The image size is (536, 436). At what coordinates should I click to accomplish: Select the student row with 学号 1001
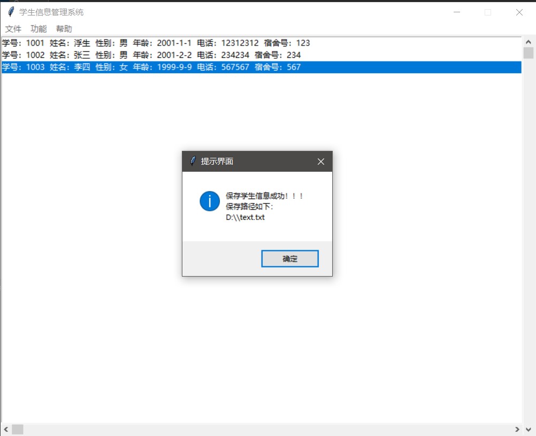(262, 43)
